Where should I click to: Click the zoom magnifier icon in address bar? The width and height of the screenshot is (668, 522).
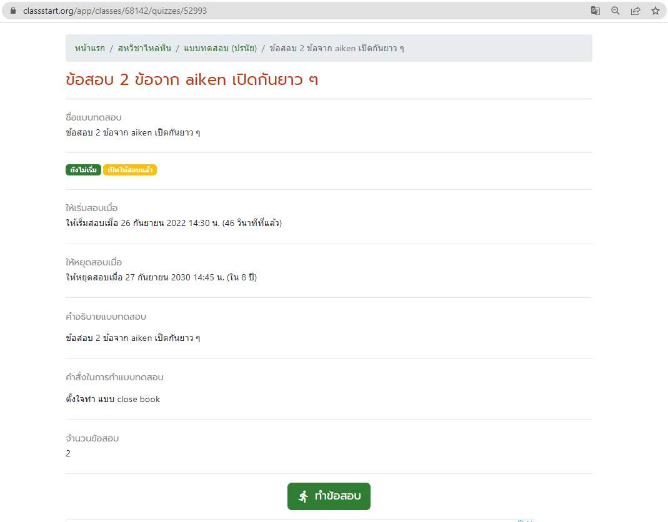616,11
